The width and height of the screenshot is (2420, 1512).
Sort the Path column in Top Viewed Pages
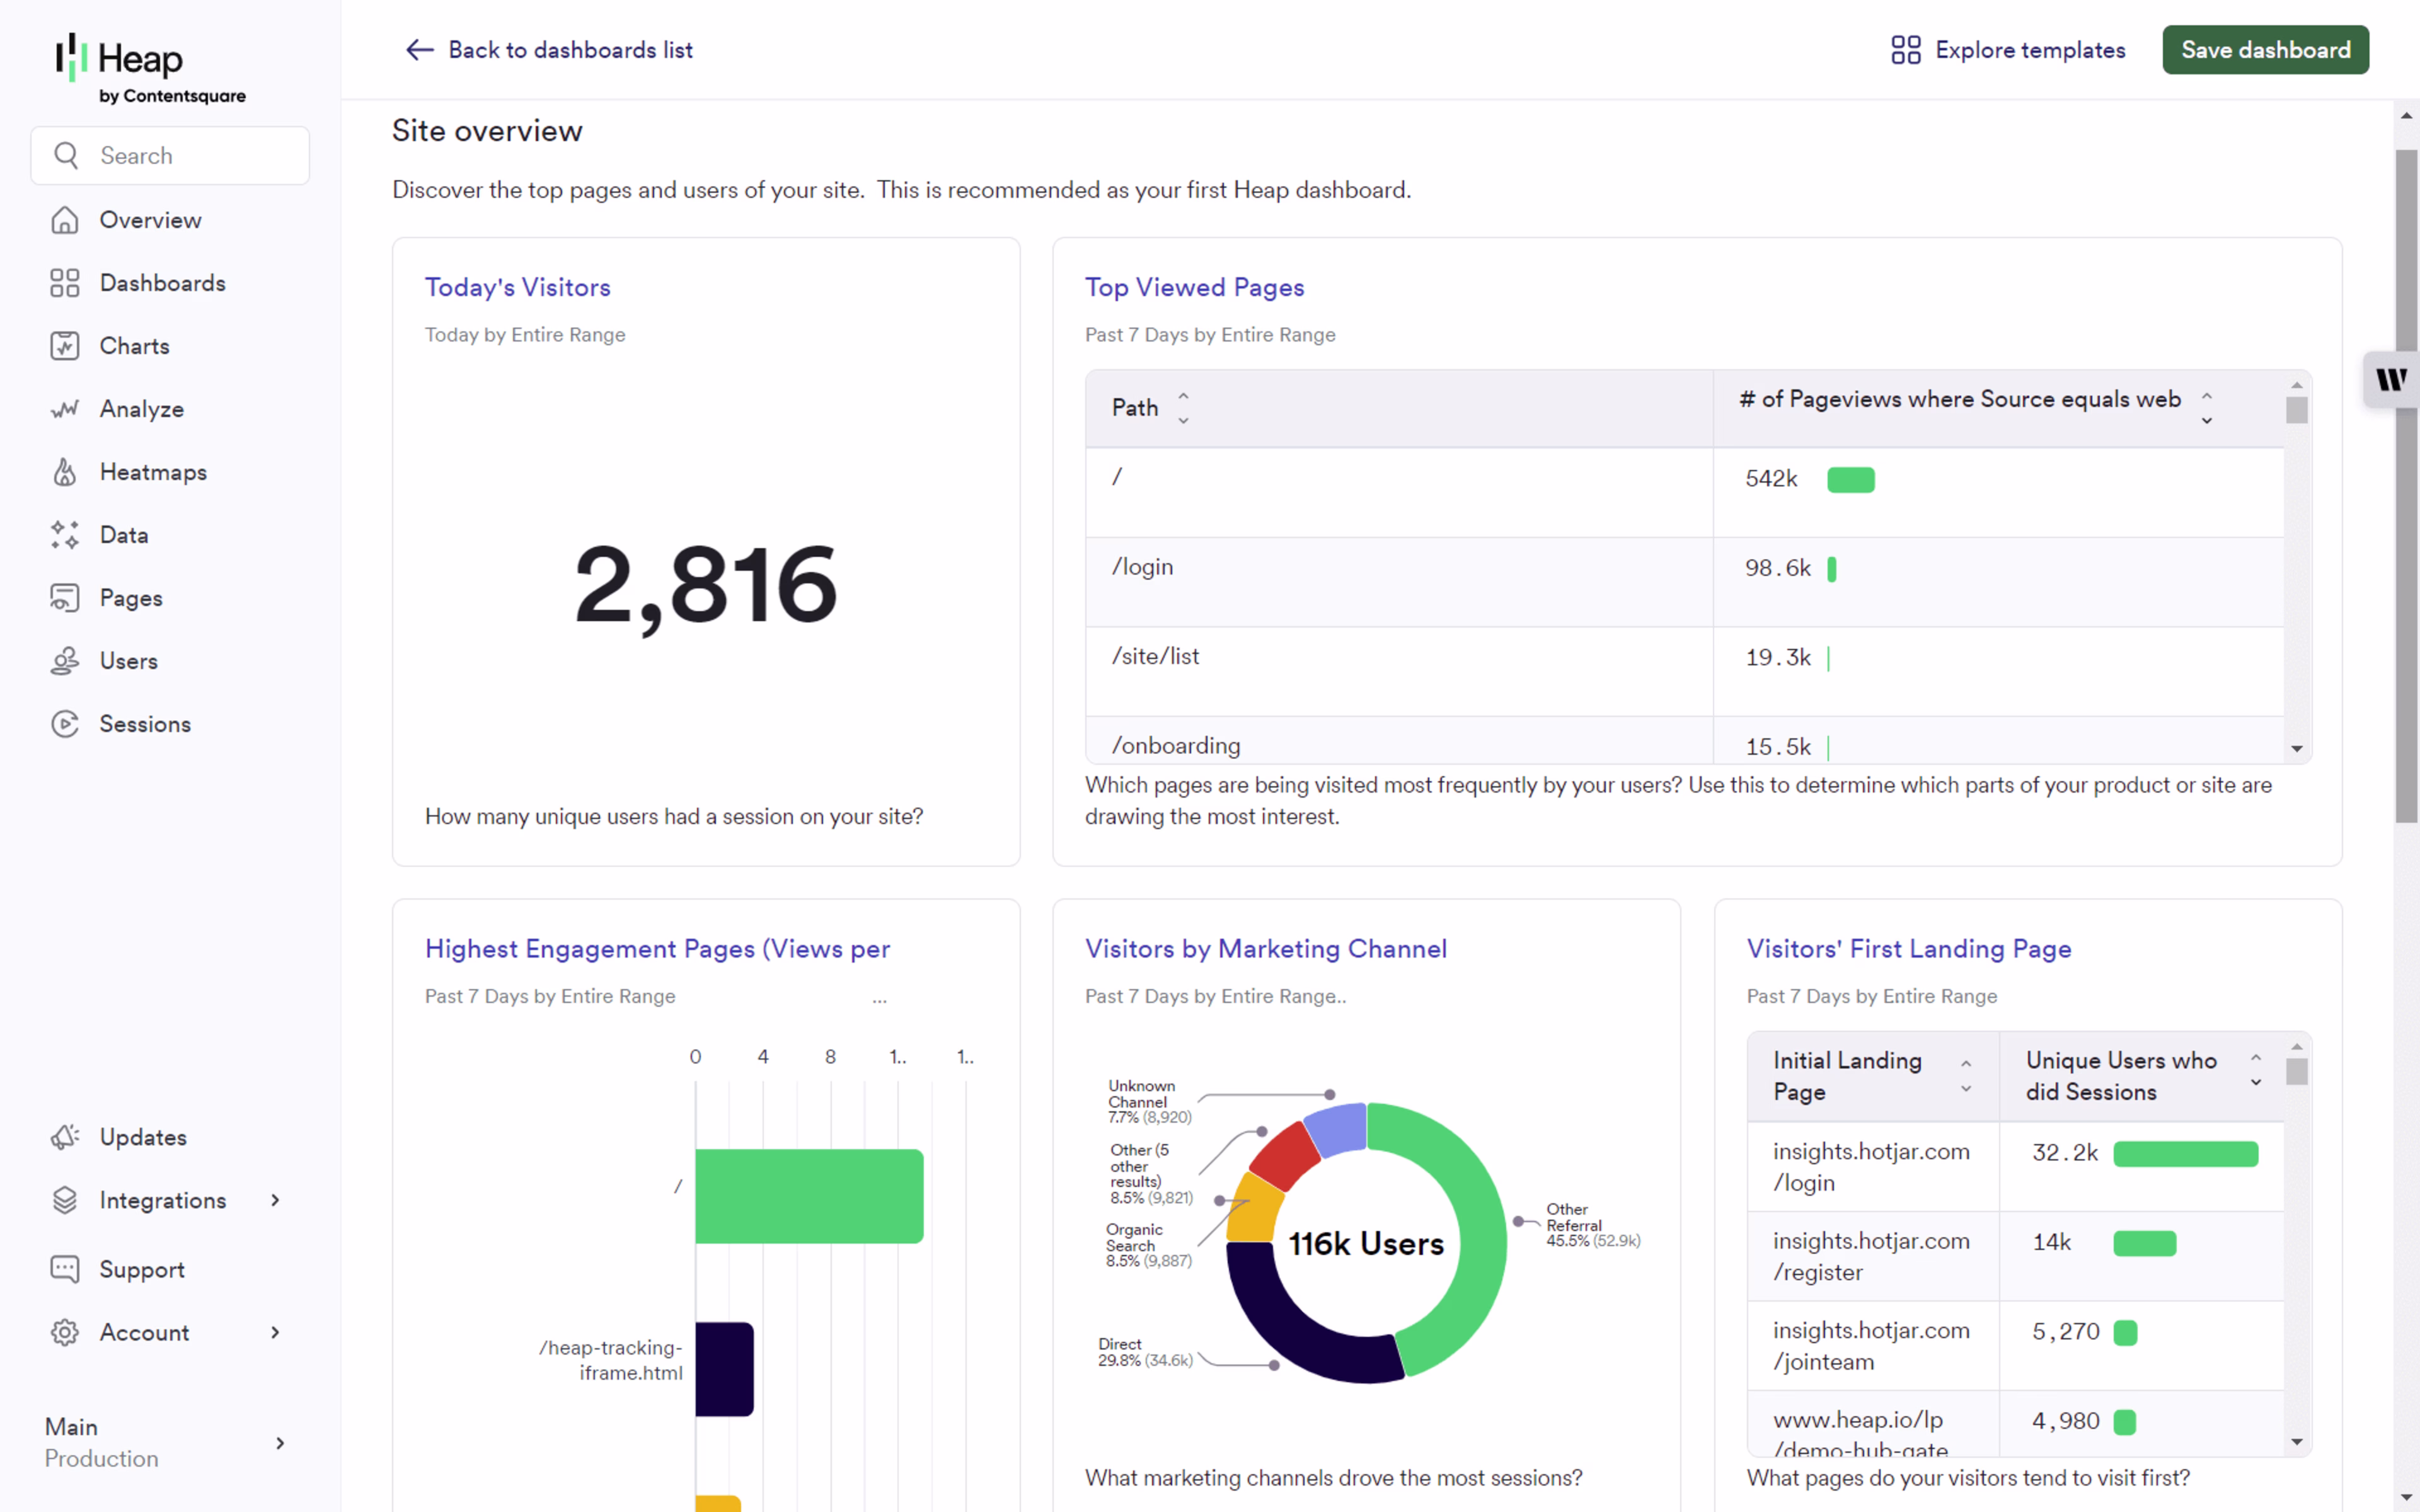(x=1183, y=408)
